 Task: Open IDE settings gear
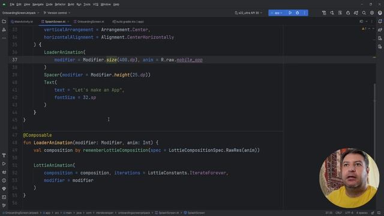point(372,13)
